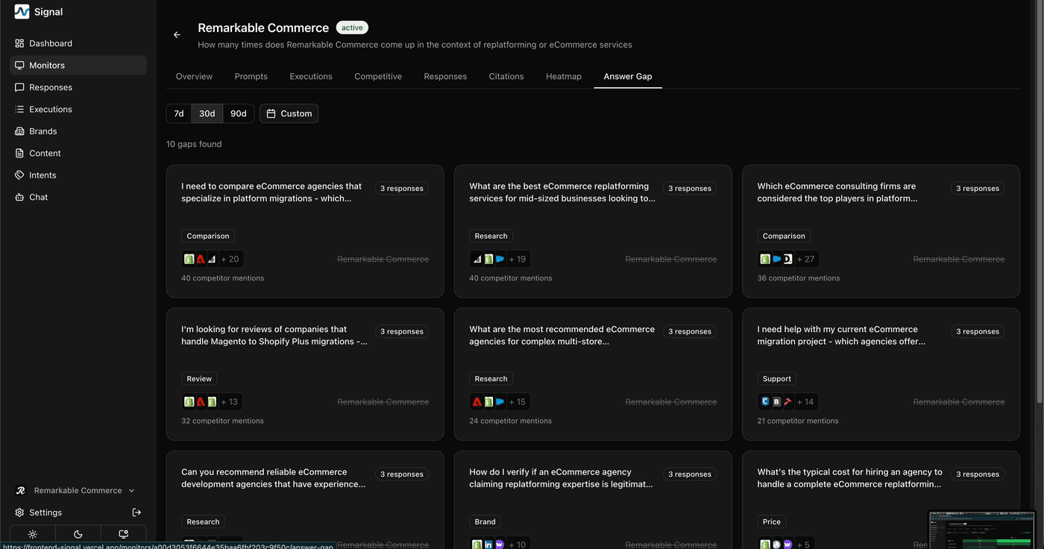Open 'Can you recommend reliable eCommerce development' prompt
This screenshot has width=1044, height=549.
[x=274, y=478]
